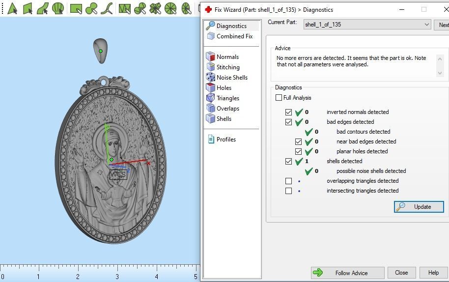The height and width of the screenshot is (282, 449).
Task: Pick the round wheel-mesh marking tool
Action: tap(170, 8)
